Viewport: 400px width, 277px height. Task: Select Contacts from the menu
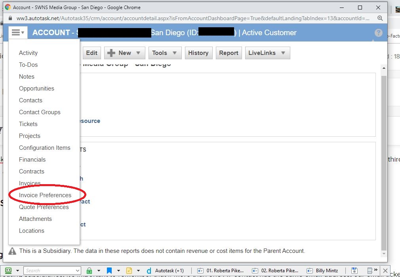(30, 100)
